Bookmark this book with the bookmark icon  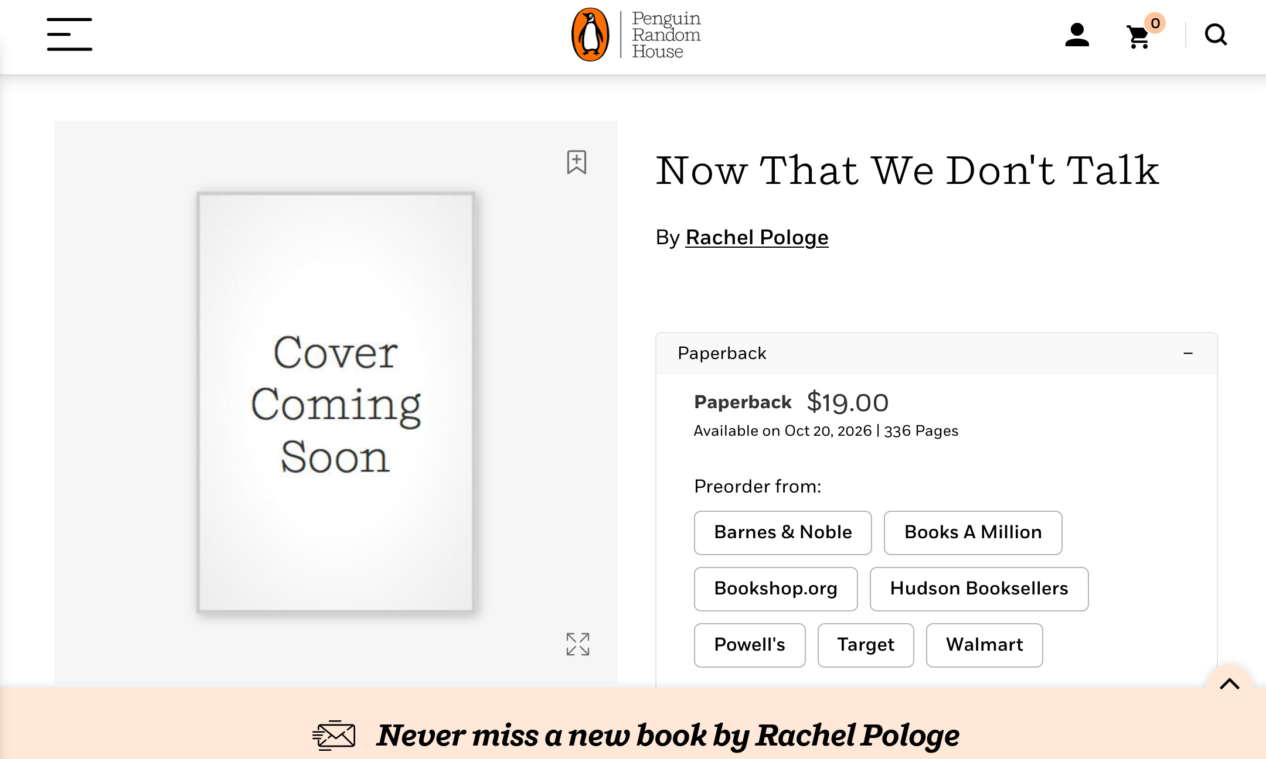[576, 162]
